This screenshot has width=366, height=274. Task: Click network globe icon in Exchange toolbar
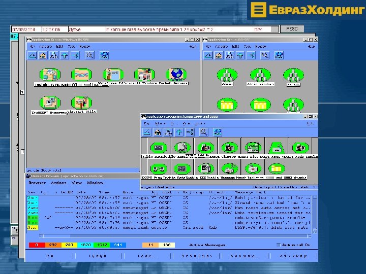point(218,132)
